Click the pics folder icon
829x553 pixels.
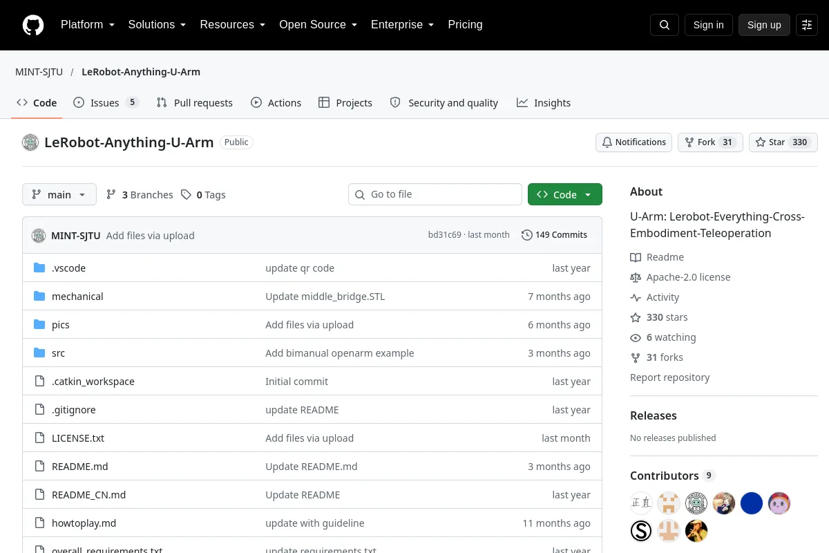(x=39, y=325)
